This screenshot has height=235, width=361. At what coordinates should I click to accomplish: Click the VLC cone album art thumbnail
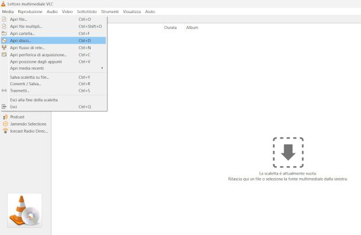coord(25,210)
